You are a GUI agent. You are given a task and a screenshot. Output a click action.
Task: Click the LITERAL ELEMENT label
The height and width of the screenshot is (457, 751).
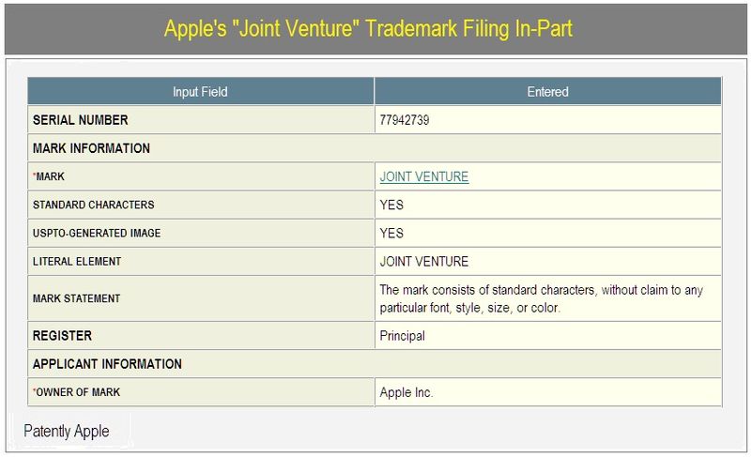[77, 261]
